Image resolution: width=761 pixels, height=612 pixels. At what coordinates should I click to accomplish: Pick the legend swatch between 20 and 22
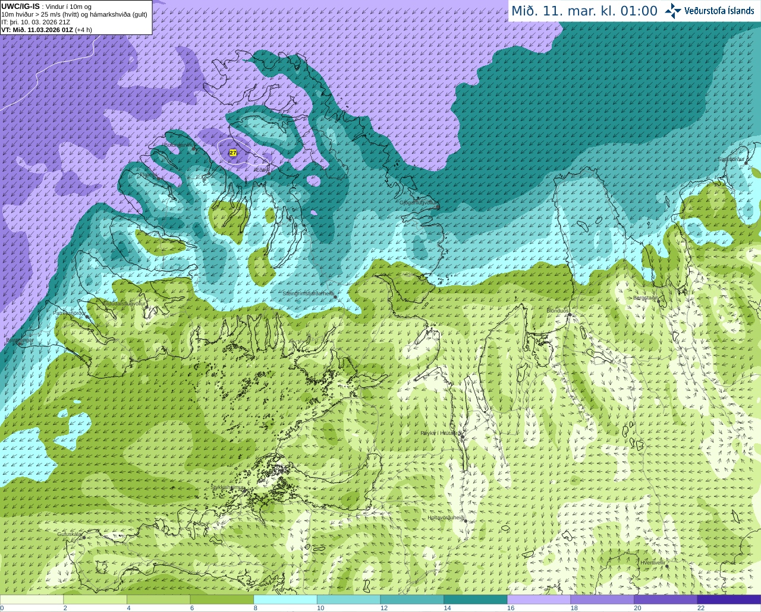[x=666, y=600]
